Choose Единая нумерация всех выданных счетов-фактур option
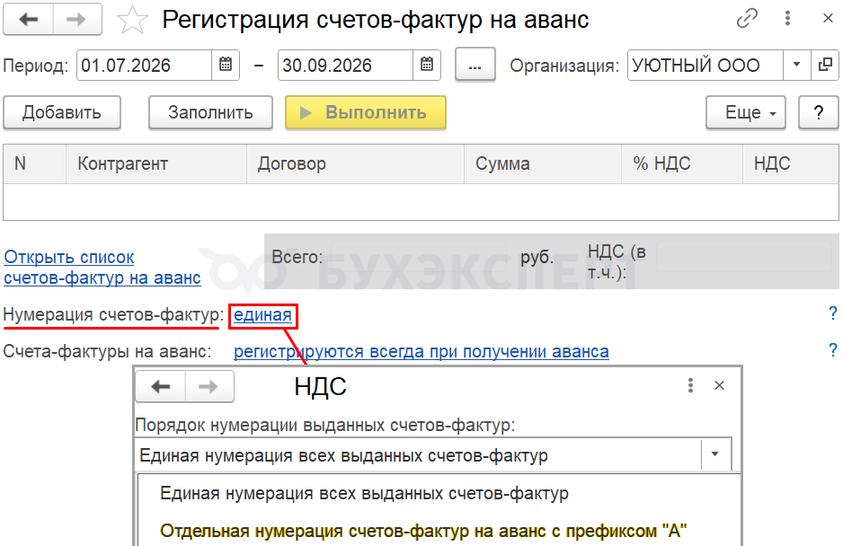Image resolution: width=843 pixels, height=546 pixels. coord(365,493)
